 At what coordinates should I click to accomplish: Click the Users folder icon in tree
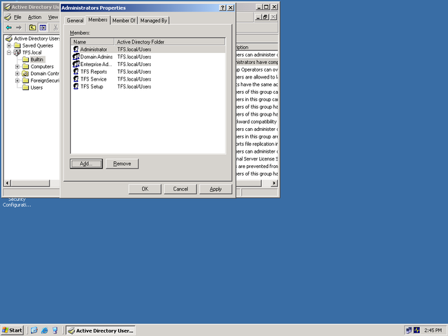click(26, 87)
